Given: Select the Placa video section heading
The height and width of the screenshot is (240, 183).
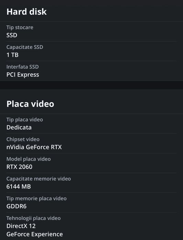Looking at the screenshot, I should pos(30,104).
